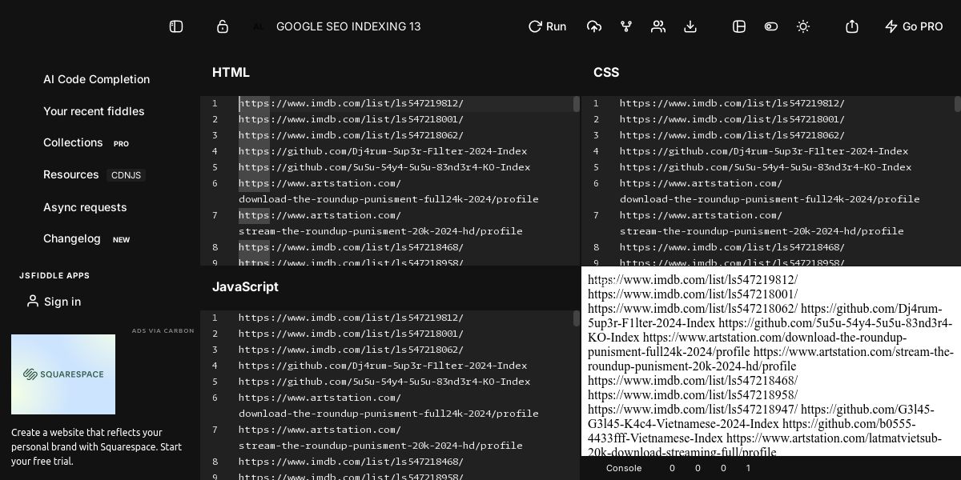Click HTML editor vertical scrollbar
Image resolution: width=961 pixels, height=480 pixels.
(x=576, y=104)
